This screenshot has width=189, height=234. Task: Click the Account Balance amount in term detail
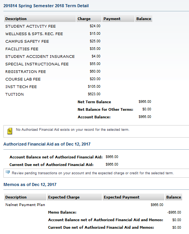click(145, 117)
